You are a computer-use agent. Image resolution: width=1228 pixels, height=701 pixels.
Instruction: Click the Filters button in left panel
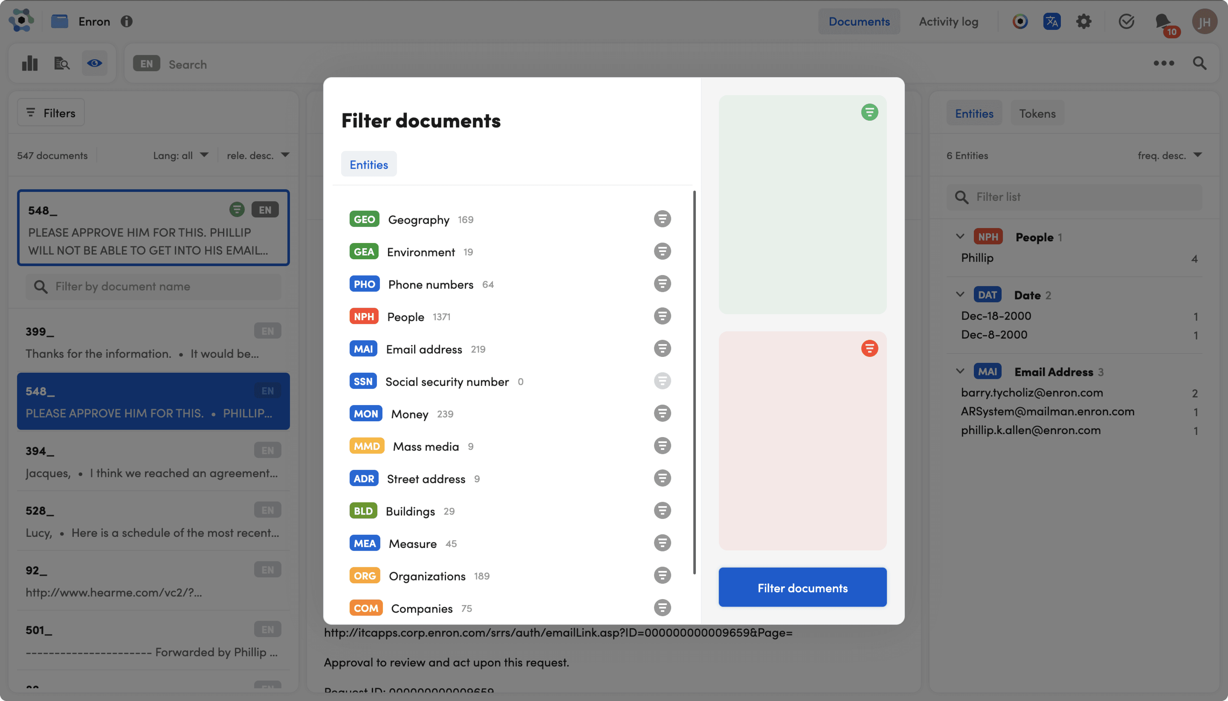[x=51, y=113]
